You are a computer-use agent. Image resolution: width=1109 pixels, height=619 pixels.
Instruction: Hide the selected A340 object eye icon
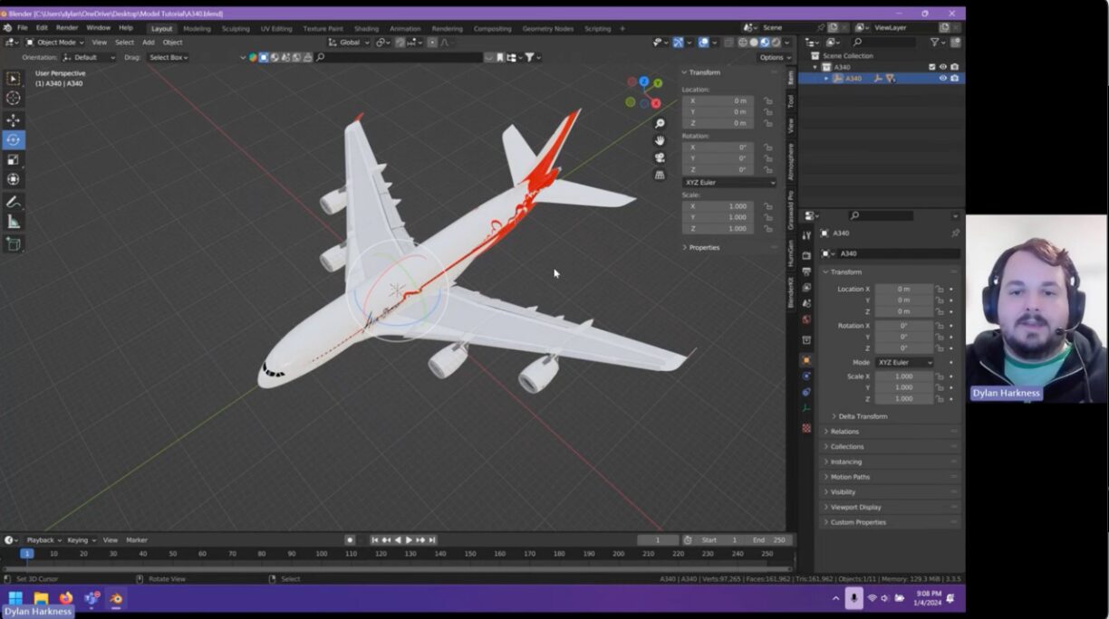click(x=943, y=78)
